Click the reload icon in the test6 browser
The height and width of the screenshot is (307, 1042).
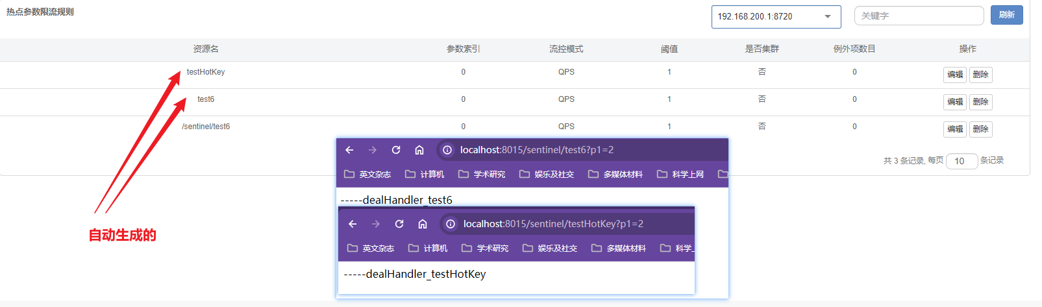point(396,150)
